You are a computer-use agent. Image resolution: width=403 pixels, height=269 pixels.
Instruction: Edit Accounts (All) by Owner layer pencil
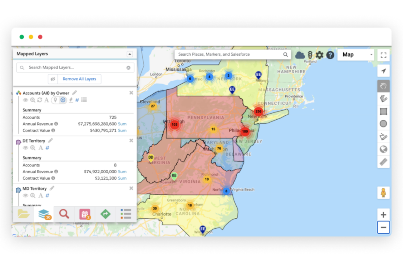74,93
